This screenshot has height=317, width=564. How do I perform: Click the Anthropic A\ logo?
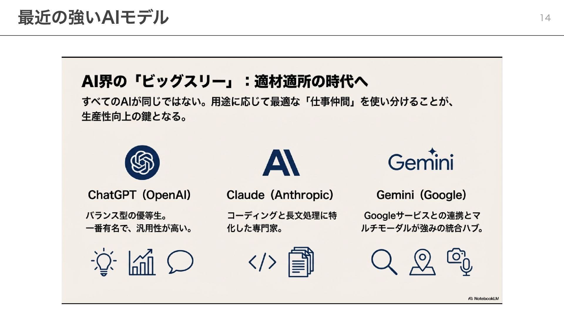(x=281, y=163)
